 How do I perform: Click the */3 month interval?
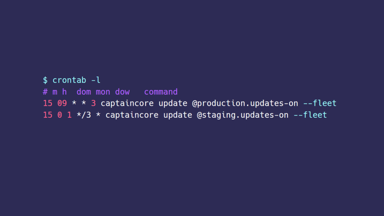click(x=84, y=115)
